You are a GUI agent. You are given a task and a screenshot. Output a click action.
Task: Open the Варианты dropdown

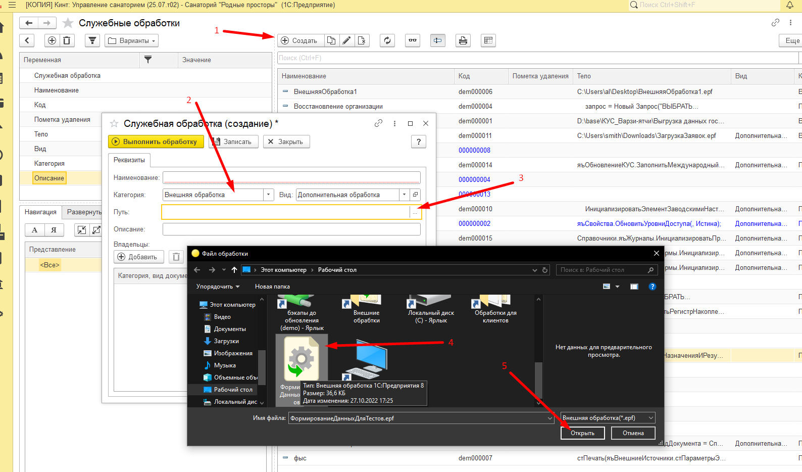coord(132,40)
